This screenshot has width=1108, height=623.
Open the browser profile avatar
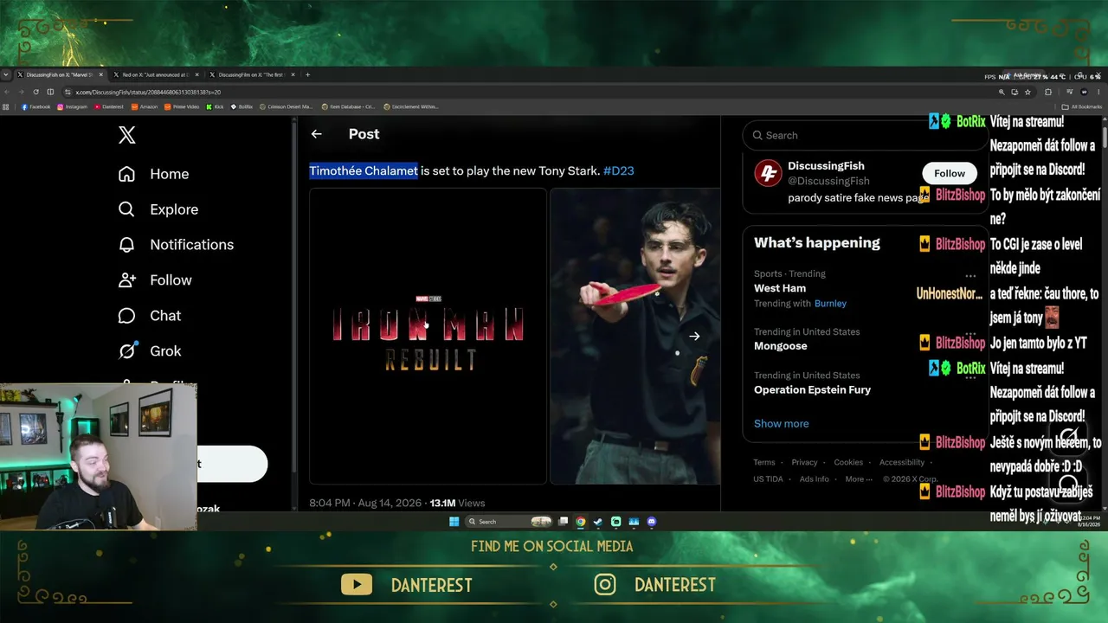tap(1084, 92)
